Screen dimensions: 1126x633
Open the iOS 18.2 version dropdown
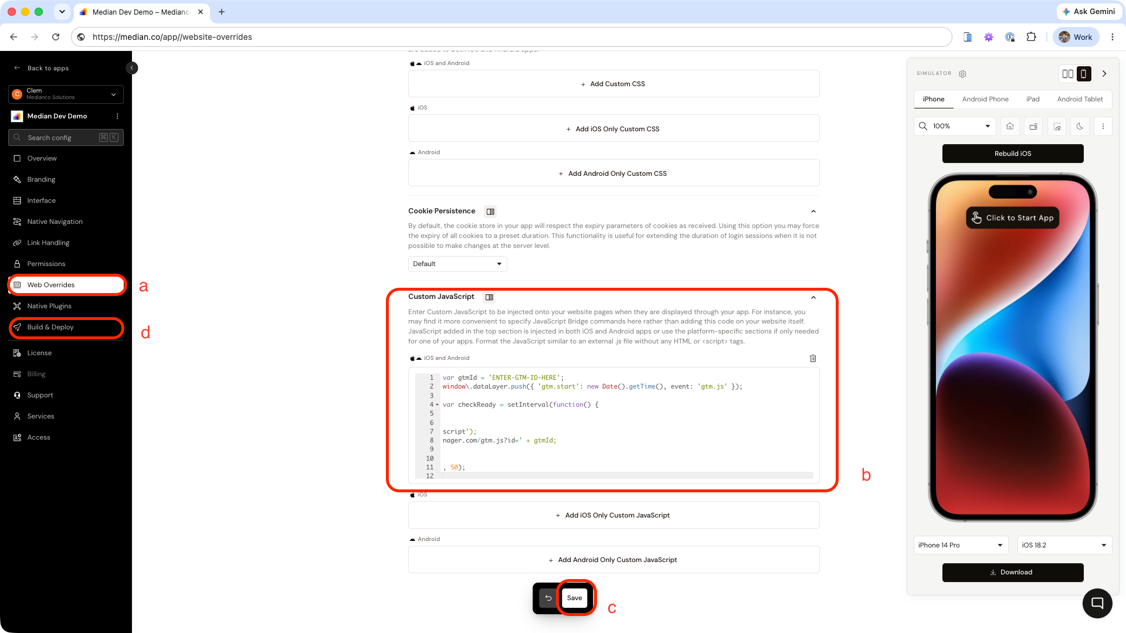click(x=1064, y=545)
